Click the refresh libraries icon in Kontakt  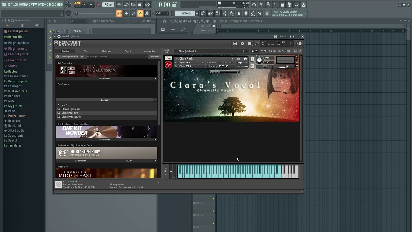pyautogui.click(x=58, y=57)
